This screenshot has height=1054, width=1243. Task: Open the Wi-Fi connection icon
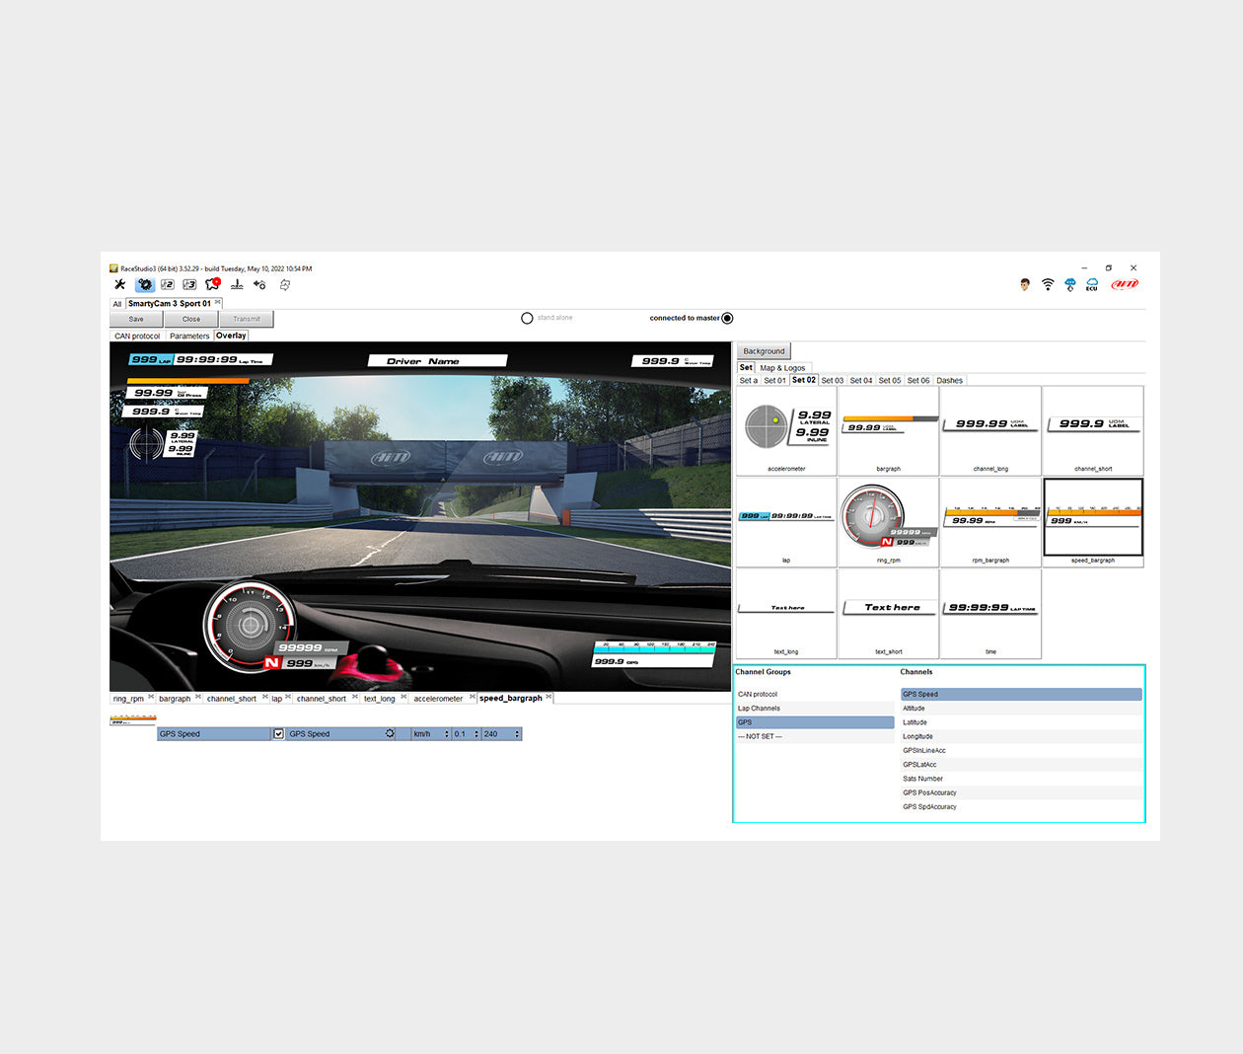click(1048, 284)
